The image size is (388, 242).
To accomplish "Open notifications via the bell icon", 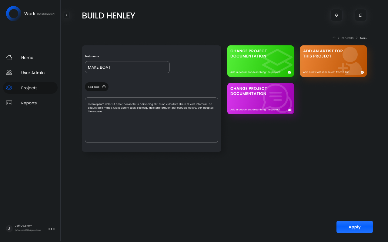I will click(x=336, y=15).
